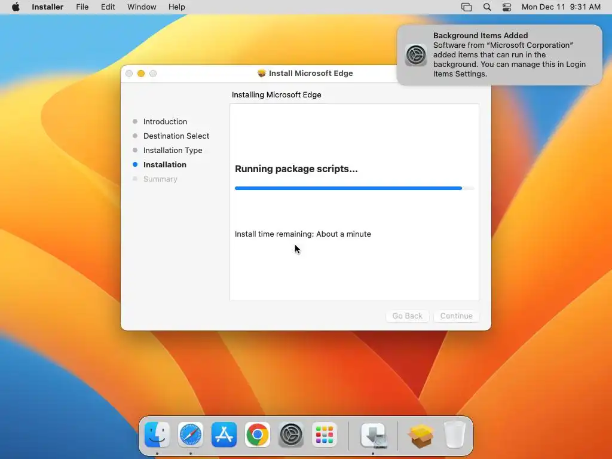Screen dimensions: 612x459
Task: Click the Go Back button
Action: [408, 316]
